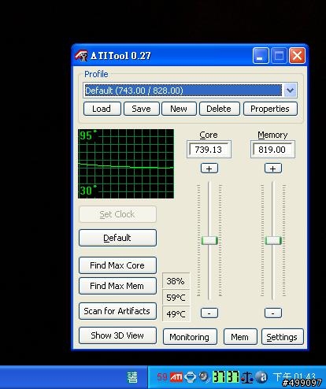Click the Core clock slider handle
This screenshot has width=326, height=389.
click(x=209, y=240)
